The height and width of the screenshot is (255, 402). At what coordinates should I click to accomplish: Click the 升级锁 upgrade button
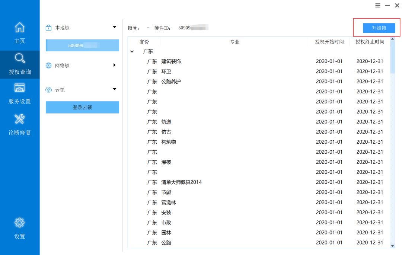[x=379, y=28]
